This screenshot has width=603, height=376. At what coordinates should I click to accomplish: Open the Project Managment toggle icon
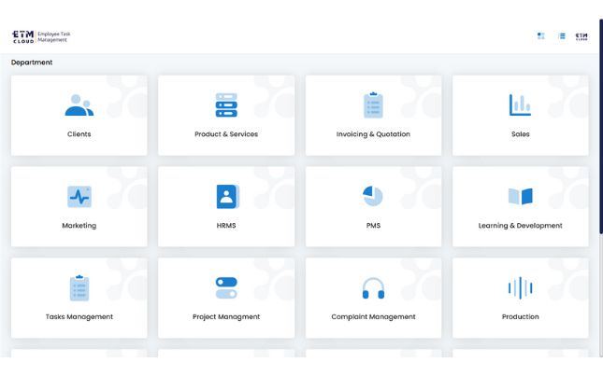tap(226, 287)
